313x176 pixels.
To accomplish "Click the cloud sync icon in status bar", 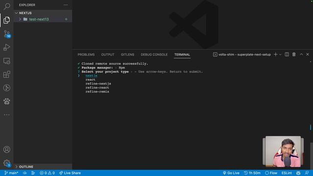I will (25, 173).
